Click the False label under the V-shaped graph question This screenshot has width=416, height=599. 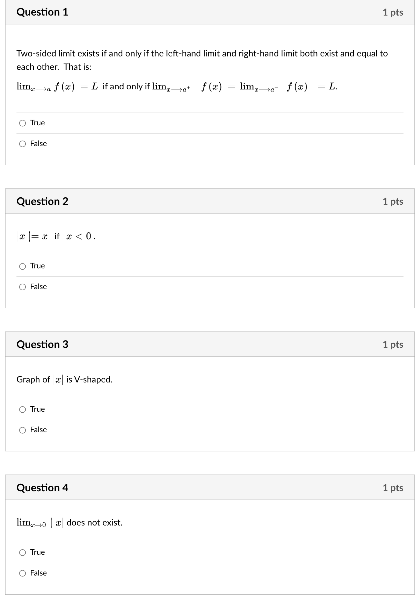[38, 430]
